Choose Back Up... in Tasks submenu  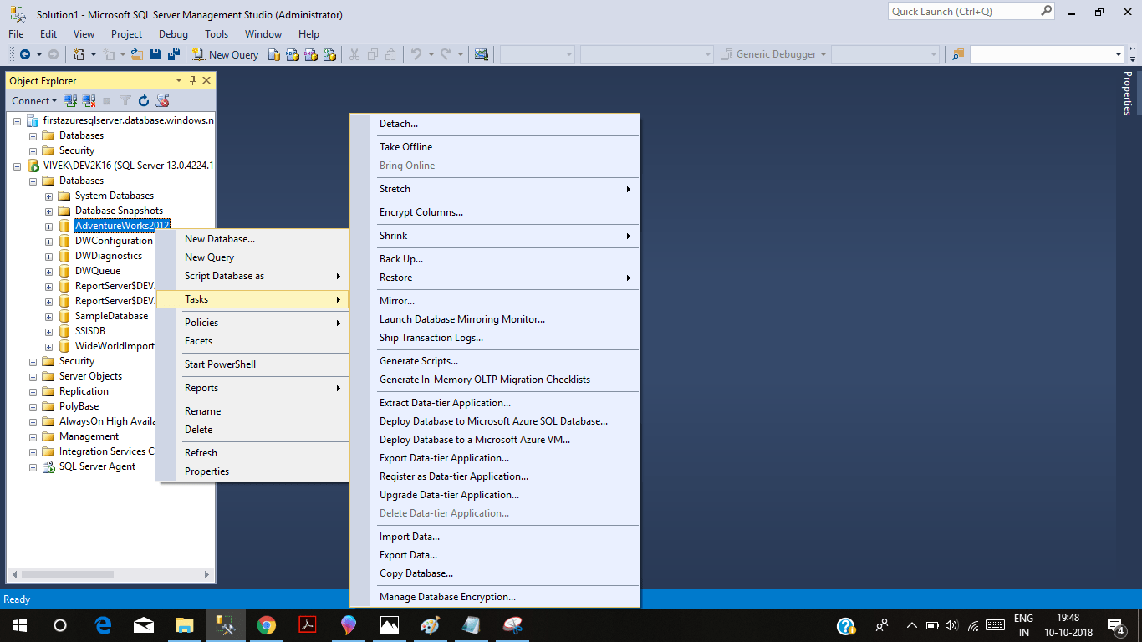pyautogui.click(x=495, y=259)
